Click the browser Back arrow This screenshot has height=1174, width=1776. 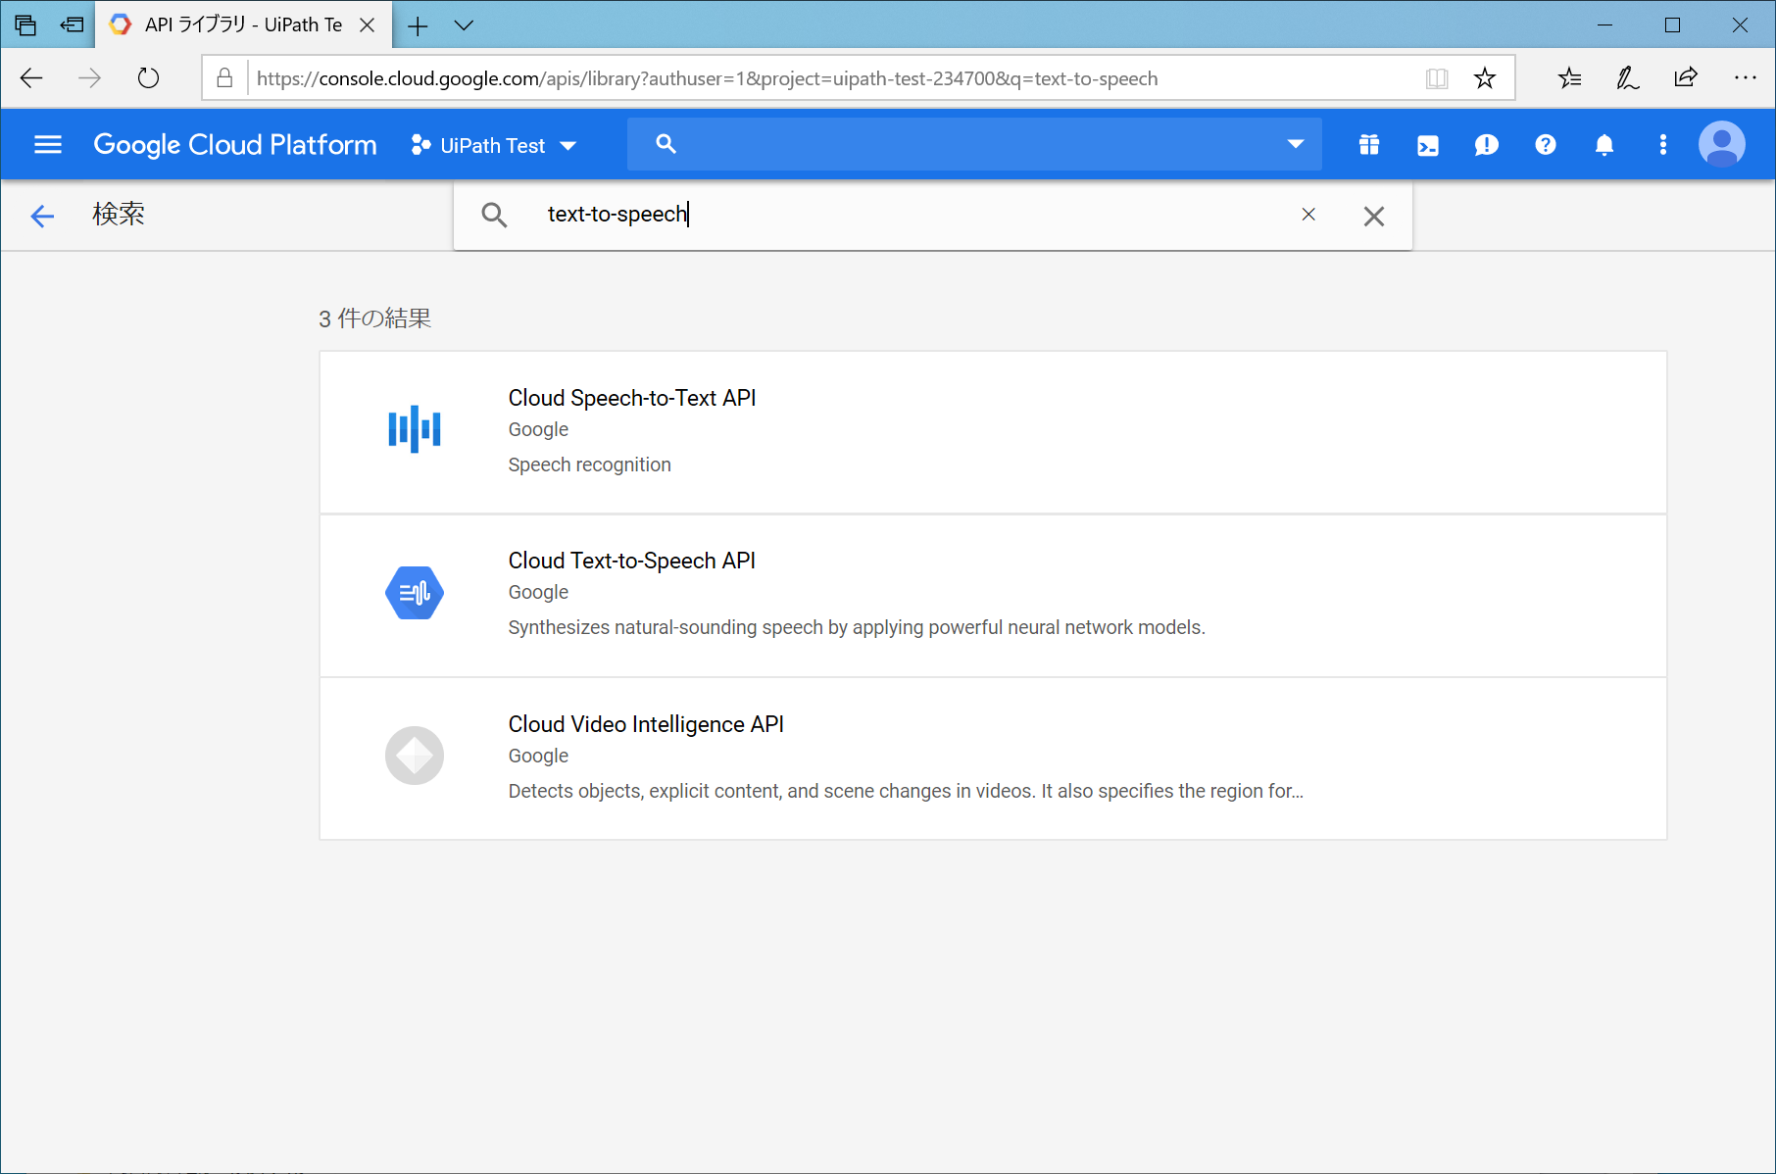pos(31,78)
